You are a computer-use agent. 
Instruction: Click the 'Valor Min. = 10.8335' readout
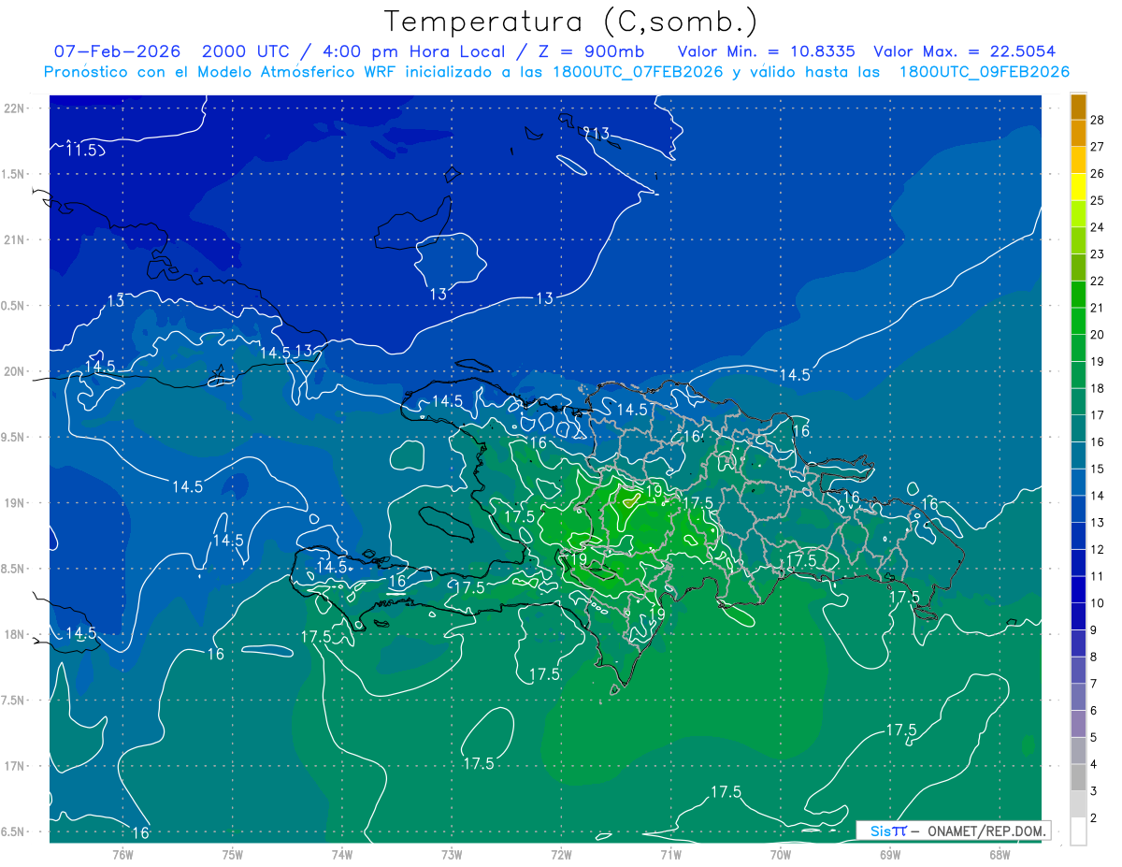[766, 51]
